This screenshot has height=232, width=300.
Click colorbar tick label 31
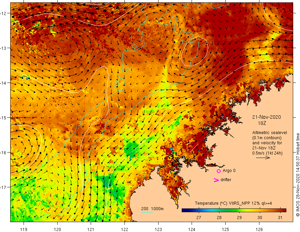(x=280, y=217)
